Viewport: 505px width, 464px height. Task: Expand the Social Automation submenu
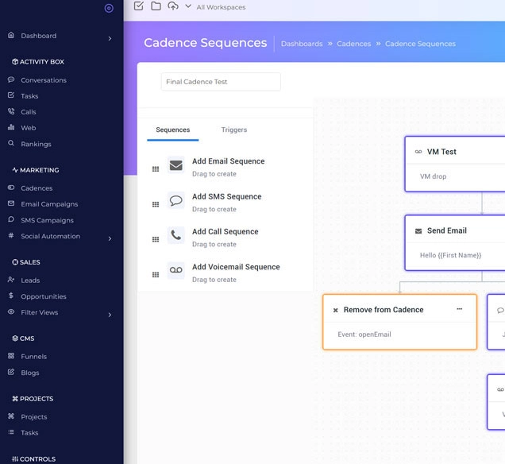[x=110, y=238]
